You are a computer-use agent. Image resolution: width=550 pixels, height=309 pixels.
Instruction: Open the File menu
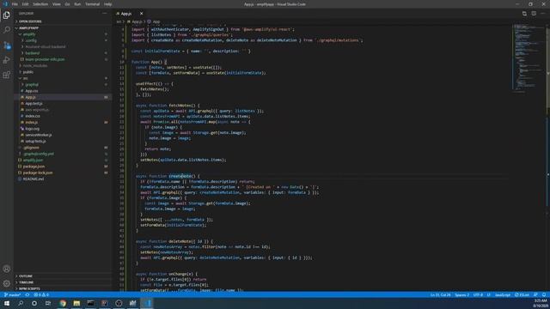15,4
